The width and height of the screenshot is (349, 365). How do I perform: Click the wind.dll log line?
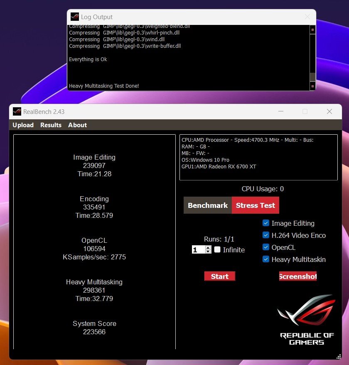(x=117, y=39)
